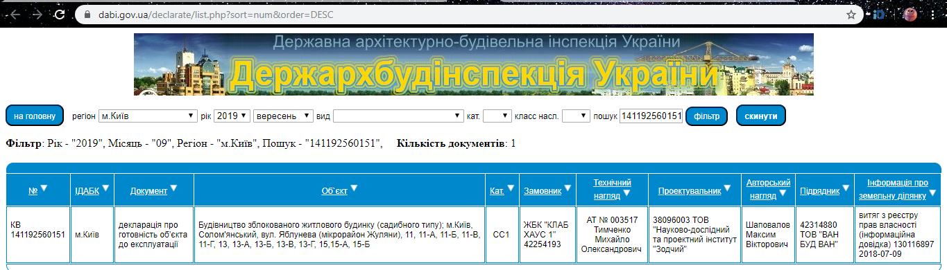Click the фільтр button
Image resolution: width=947 pixels, height=270 pixels.
click(706, 116)
